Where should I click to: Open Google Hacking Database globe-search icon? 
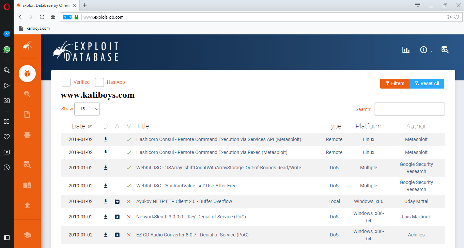27,94
